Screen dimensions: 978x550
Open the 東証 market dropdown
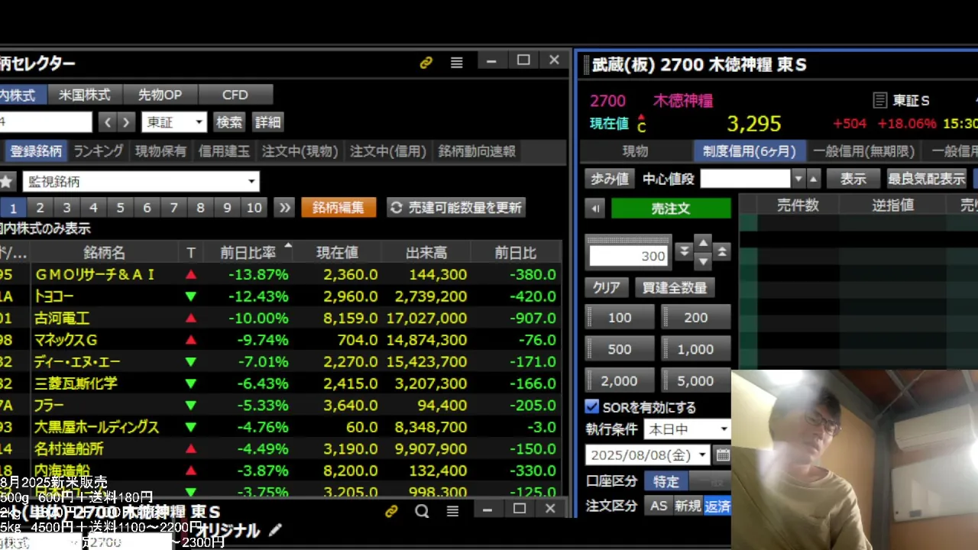(x=174, y=122)
